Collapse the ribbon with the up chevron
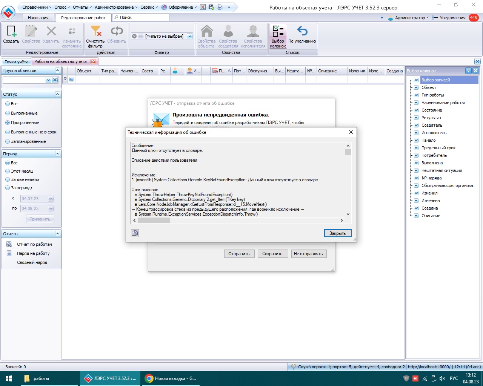Image resolution: width=483 pixels, height=386 pixels. [382, 18]
